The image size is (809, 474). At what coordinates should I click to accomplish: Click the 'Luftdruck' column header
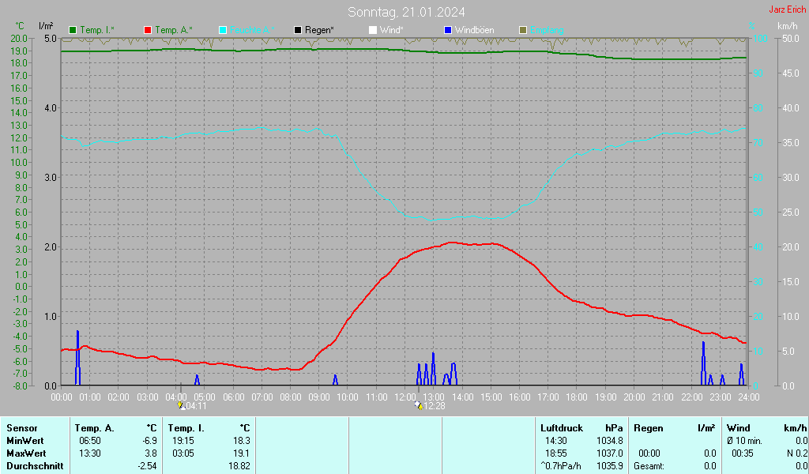(x=562, y=428)
